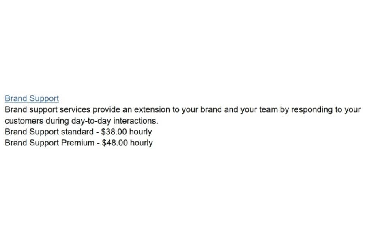Click "hourly" after the $38.00 price
The width and height of the screenshot is (365, 243).
click(x=141, y=132)
